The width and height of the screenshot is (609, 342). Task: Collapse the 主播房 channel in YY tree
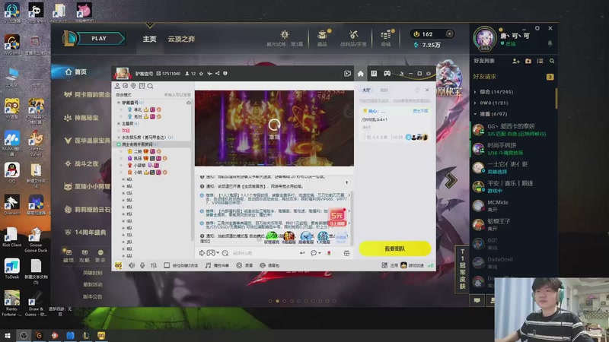(x=119, y=124)
